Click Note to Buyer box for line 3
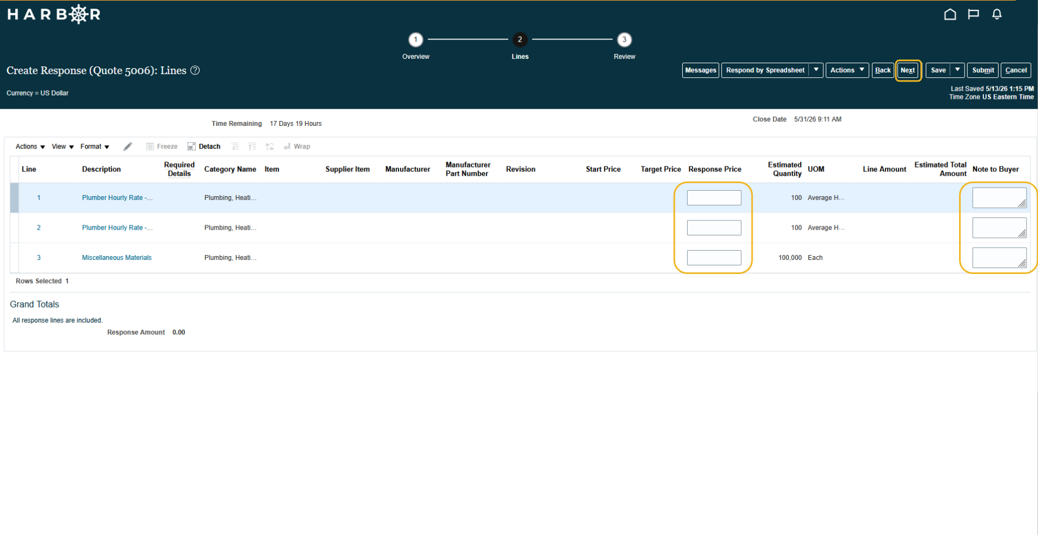The width and height of the screenshot is (1038, 535). (1000, 258)
